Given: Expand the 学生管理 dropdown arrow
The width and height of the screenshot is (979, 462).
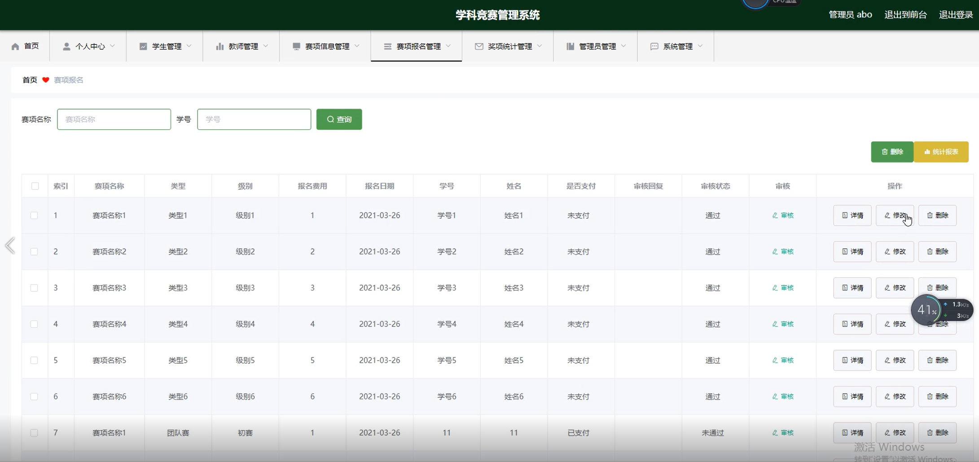Looking at the screenshot, I should (189, 46).
